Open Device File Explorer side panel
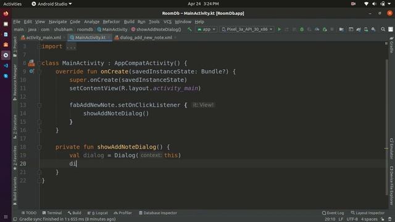The width and height of the screenshot is (395, 222). 391,185
